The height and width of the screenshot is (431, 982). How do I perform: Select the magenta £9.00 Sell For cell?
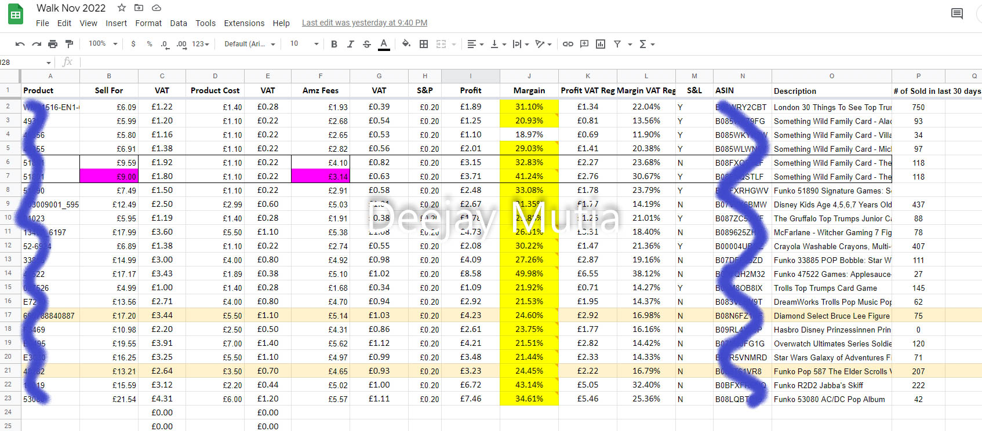coord(109,176)
